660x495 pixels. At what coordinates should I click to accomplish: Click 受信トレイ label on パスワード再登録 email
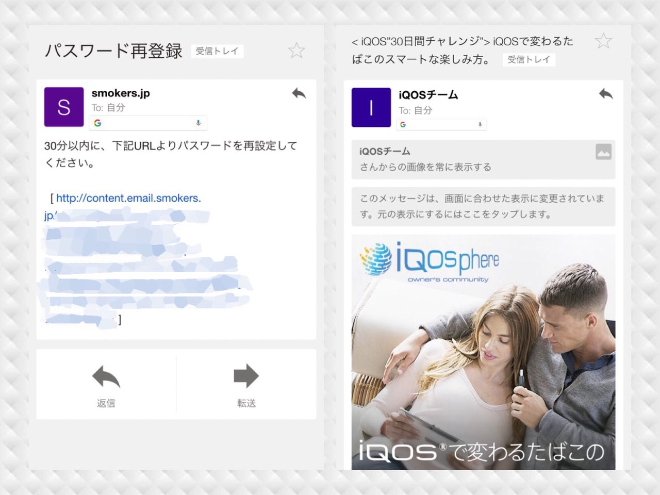(x=217, y=51)
